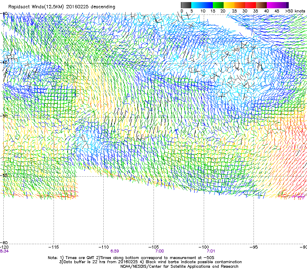Click the purple '7:00' time label
Screen dimensions: 307x269
160,251
